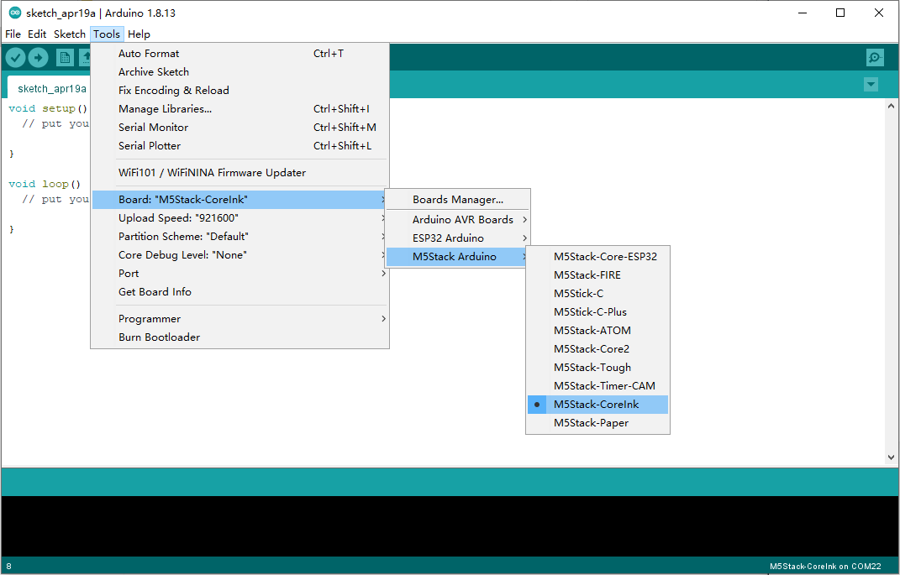The height and width of the screenshot is (575, 900).
Task: Click editor scrollbar up arrow
Action: [891, 106]
